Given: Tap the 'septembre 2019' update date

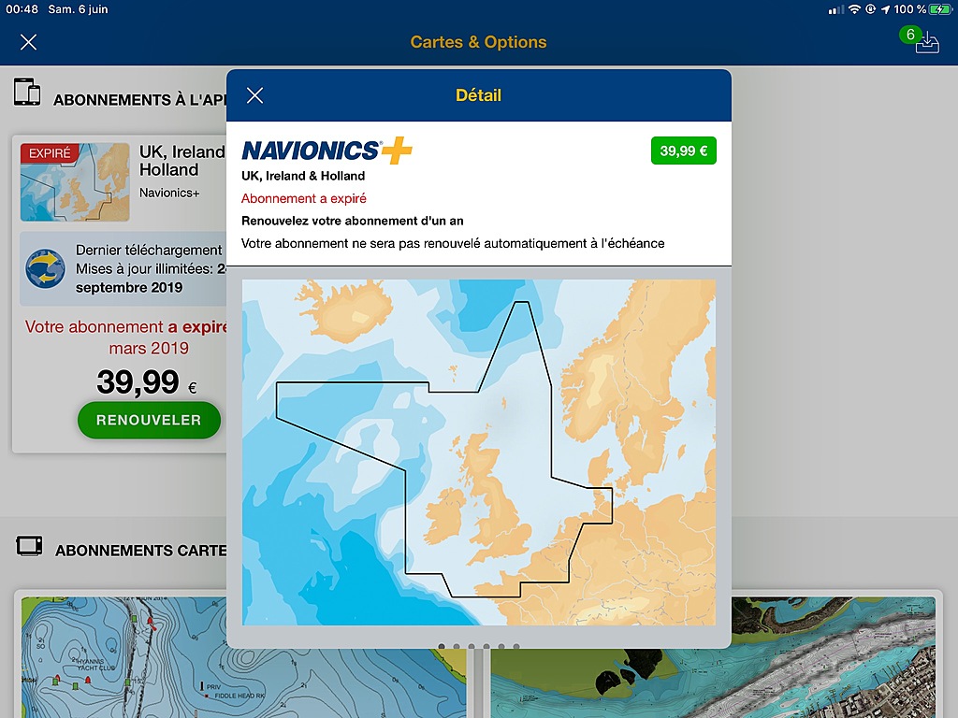Looking at the screenshot, I should click(x=129, y=288).
